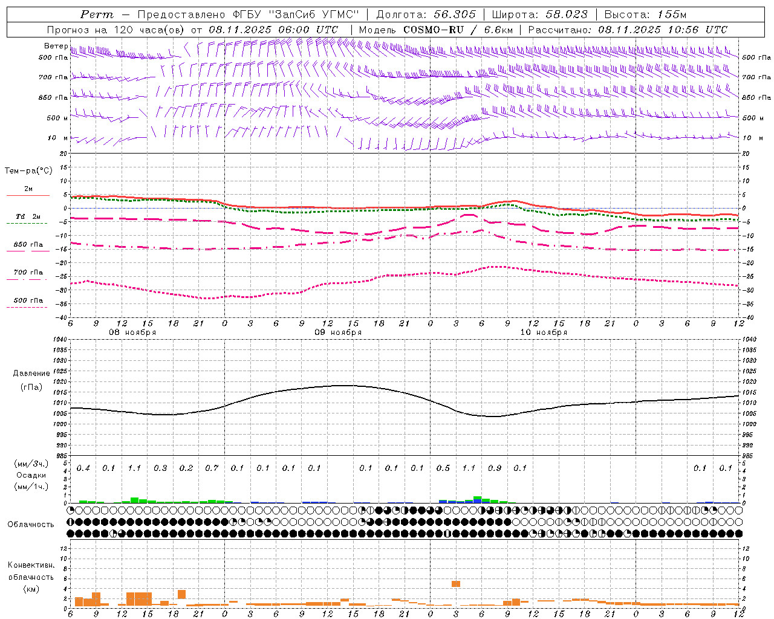774x619 pixels.
Task: Click the "Perm" location title
Action: tap(97, 15)
